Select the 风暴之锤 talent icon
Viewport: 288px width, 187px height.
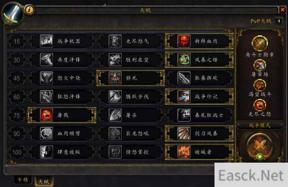pyautogui.click(x=184, y=60)
